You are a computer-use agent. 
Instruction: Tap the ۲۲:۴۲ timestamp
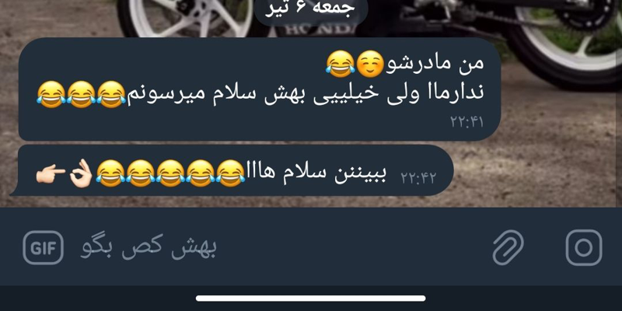click(418, 178)
